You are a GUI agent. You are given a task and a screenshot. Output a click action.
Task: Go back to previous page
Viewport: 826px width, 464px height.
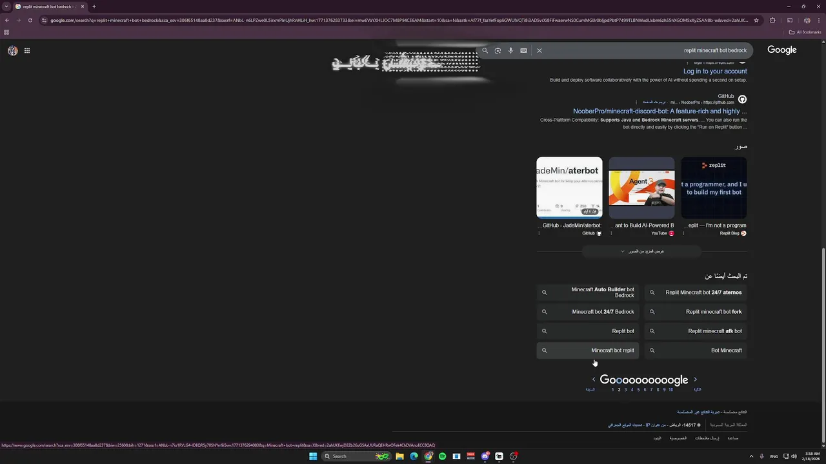pyautogui.click(x=7, y=20)
